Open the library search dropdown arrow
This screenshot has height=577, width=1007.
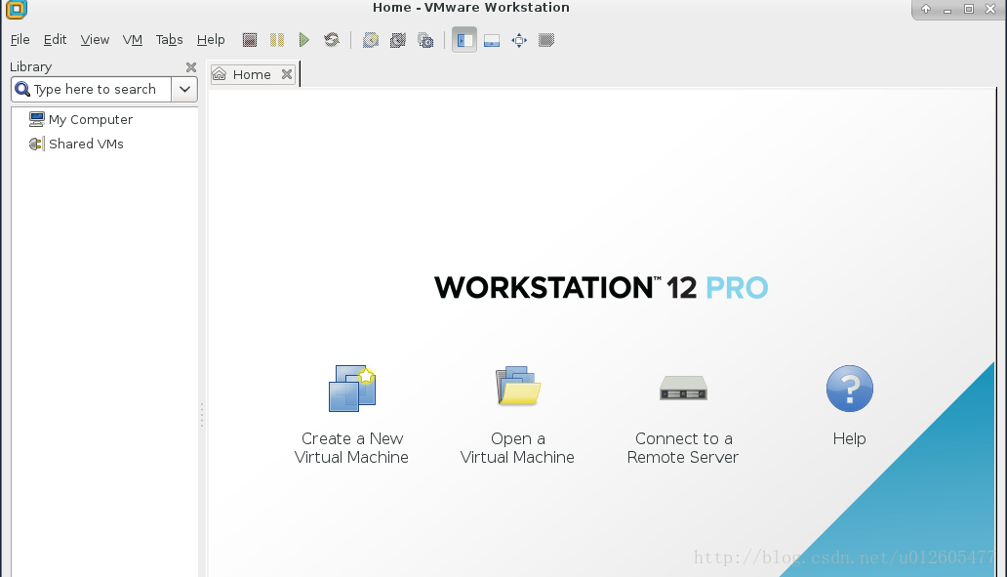[x=185, y=89]
